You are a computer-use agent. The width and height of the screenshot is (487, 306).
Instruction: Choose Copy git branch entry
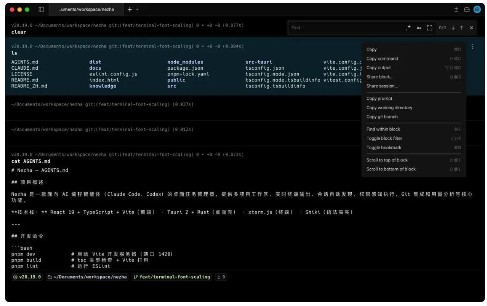point(413,117)
